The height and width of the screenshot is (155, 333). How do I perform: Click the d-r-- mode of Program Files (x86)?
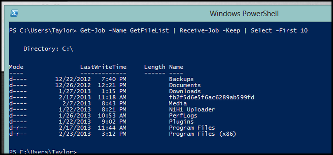coord(18,134)
